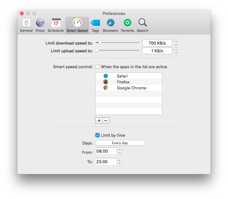The width and height of the screenshot is (228, 199).
Task: Select the Smart Speed tab
Action: (77, 25)
